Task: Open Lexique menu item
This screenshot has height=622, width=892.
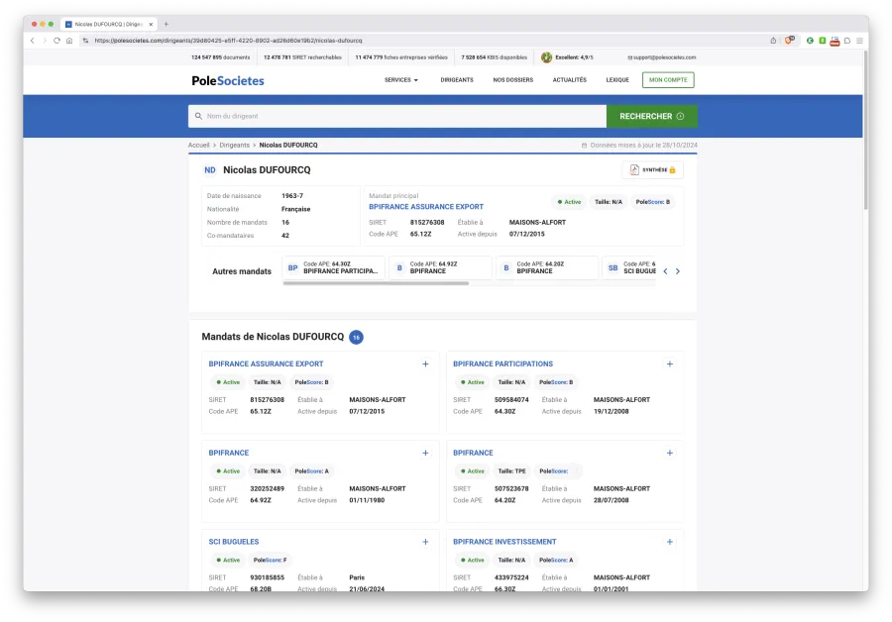Action: click(617, 80)
